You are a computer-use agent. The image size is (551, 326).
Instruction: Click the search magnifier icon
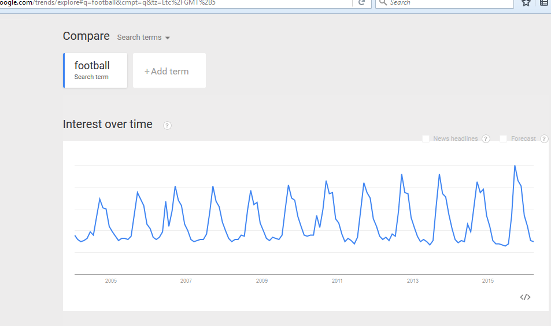(x=383, y=3)
